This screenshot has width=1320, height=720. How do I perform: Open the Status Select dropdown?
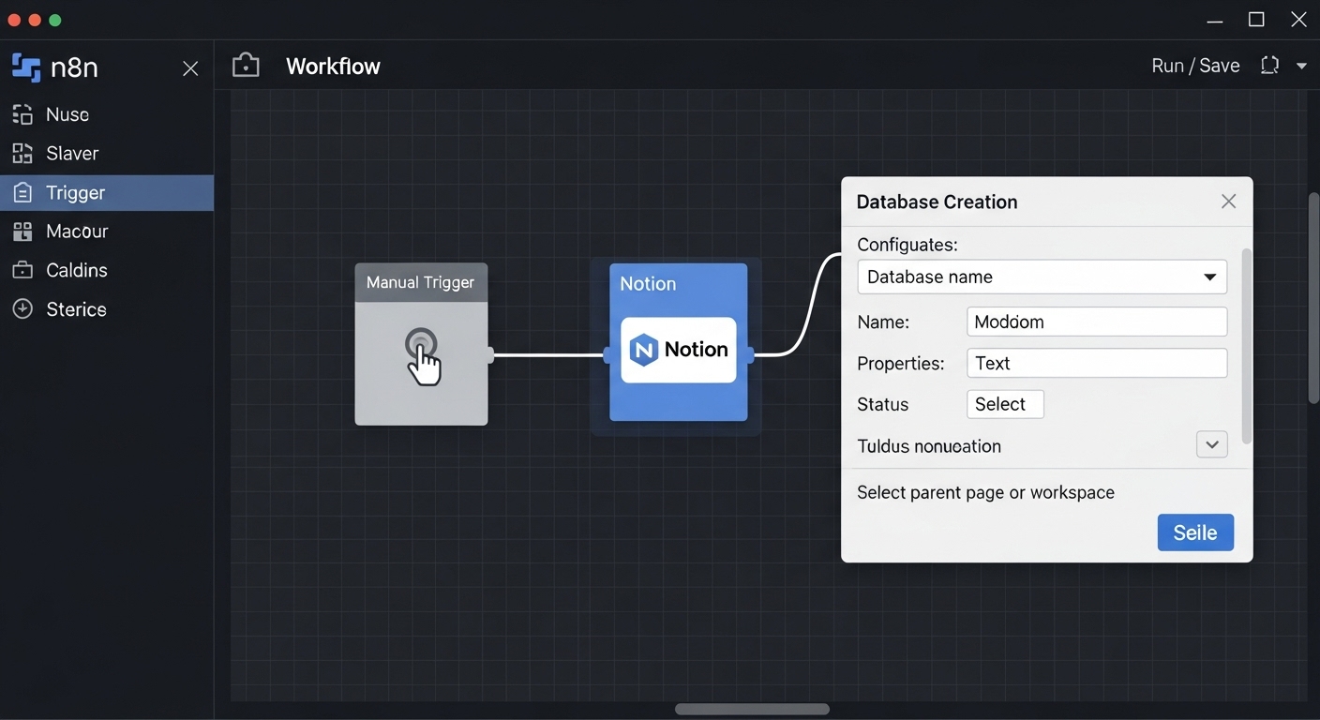point(1005,404)
